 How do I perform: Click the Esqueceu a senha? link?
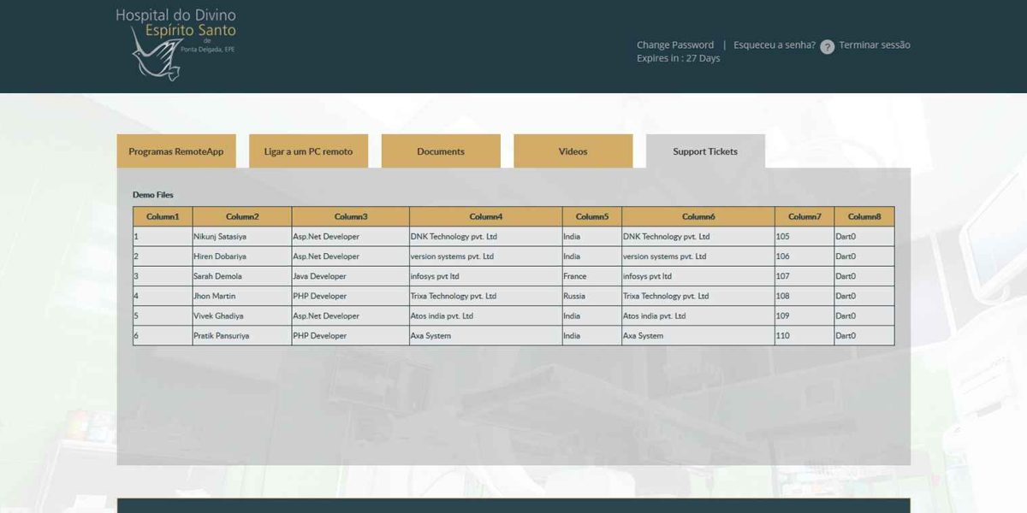pos(772,45)
